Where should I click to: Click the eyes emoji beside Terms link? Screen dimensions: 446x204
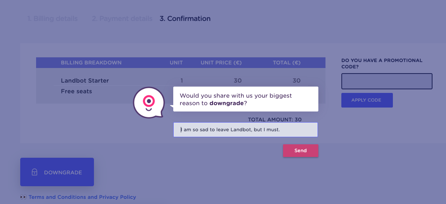tap(23, 197)
